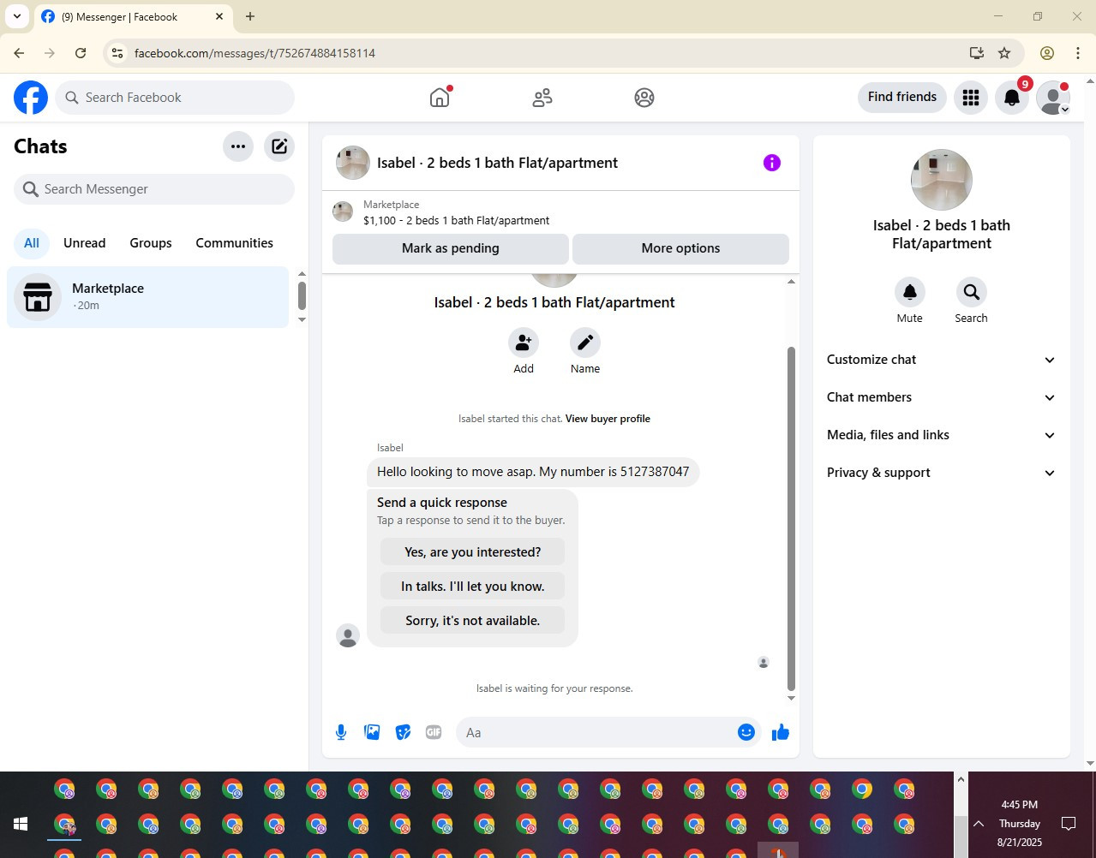Open Chats options three-dot button

(238, 146)
